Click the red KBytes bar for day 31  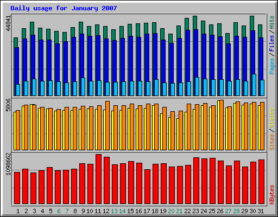(x=262, y=182)
